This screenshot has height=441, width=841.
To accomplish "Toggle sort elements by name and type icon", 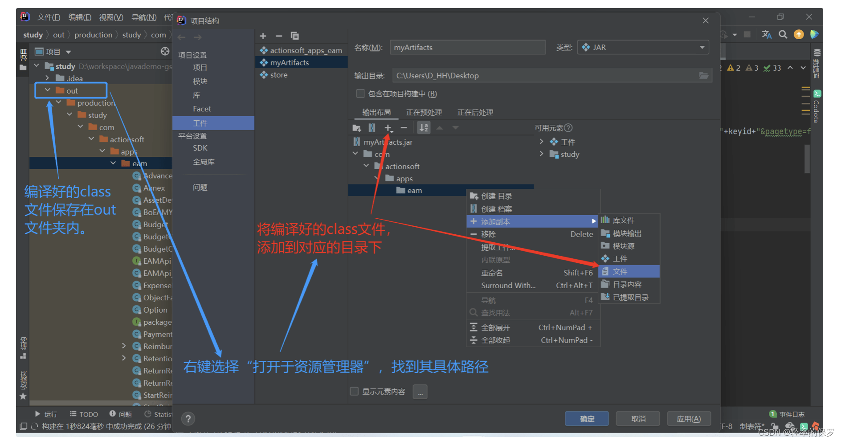I will 424,128.
